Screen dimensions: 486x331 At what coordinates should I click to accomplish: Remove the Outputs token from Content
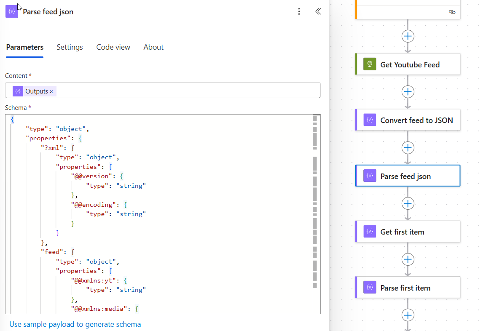coord(51,92)
